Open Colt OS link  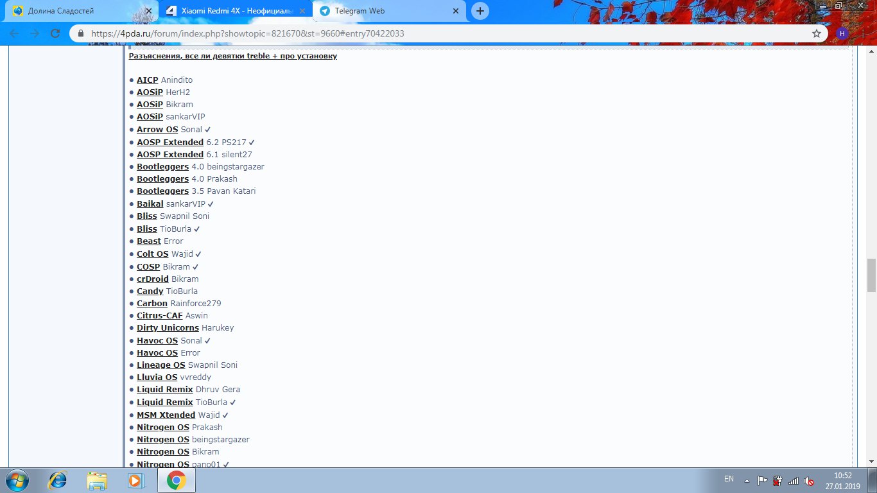[x=152, y=254]
